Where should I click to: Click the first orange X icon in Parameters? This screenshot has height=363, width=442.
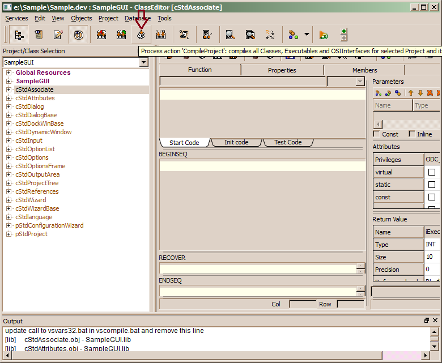pyautogui.click(x=430, y=93)
